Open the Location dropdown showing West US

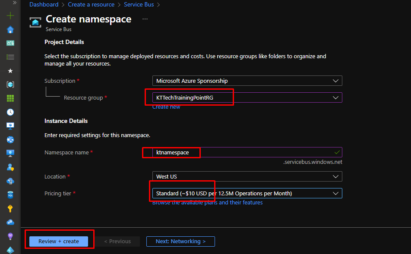coord(247,176)
